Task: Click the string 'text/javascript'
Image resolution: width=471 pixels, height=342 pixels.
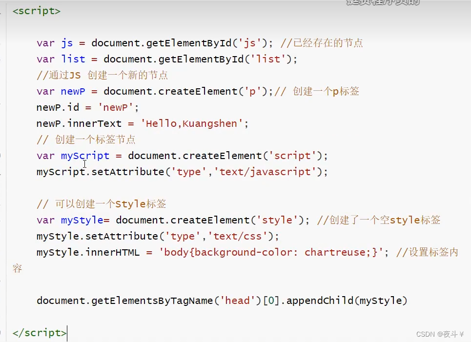Action: 265,172
